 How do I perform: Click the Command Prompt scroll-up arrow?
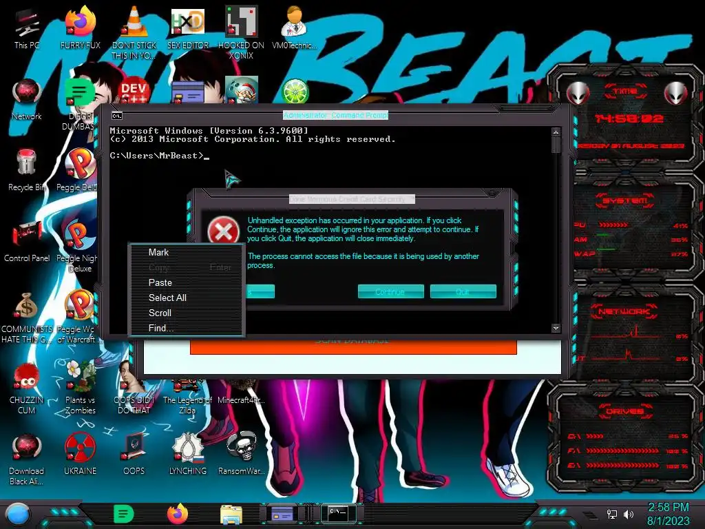pyautogui.click(x=556, y=132)
